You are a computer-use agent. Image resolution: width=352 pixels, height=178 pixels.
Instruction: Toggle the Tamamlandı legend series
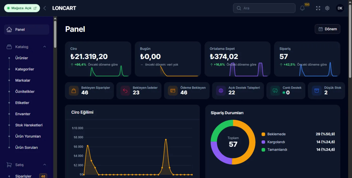point(274,150)
